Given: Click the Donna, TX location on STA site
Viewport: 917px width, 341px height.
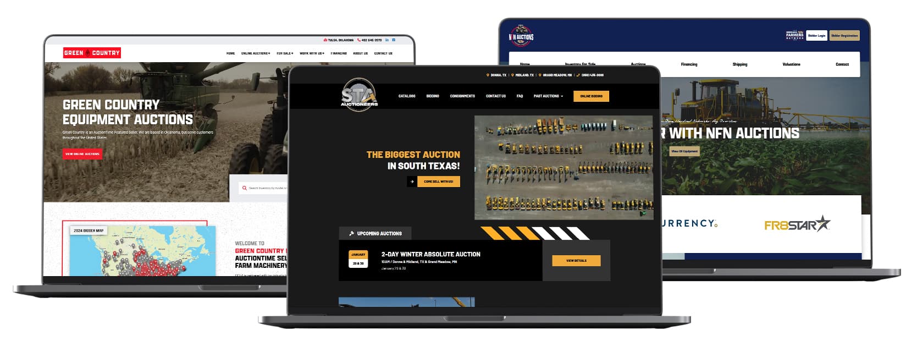Looking at the screenshot, I should (x=496, y=75).
